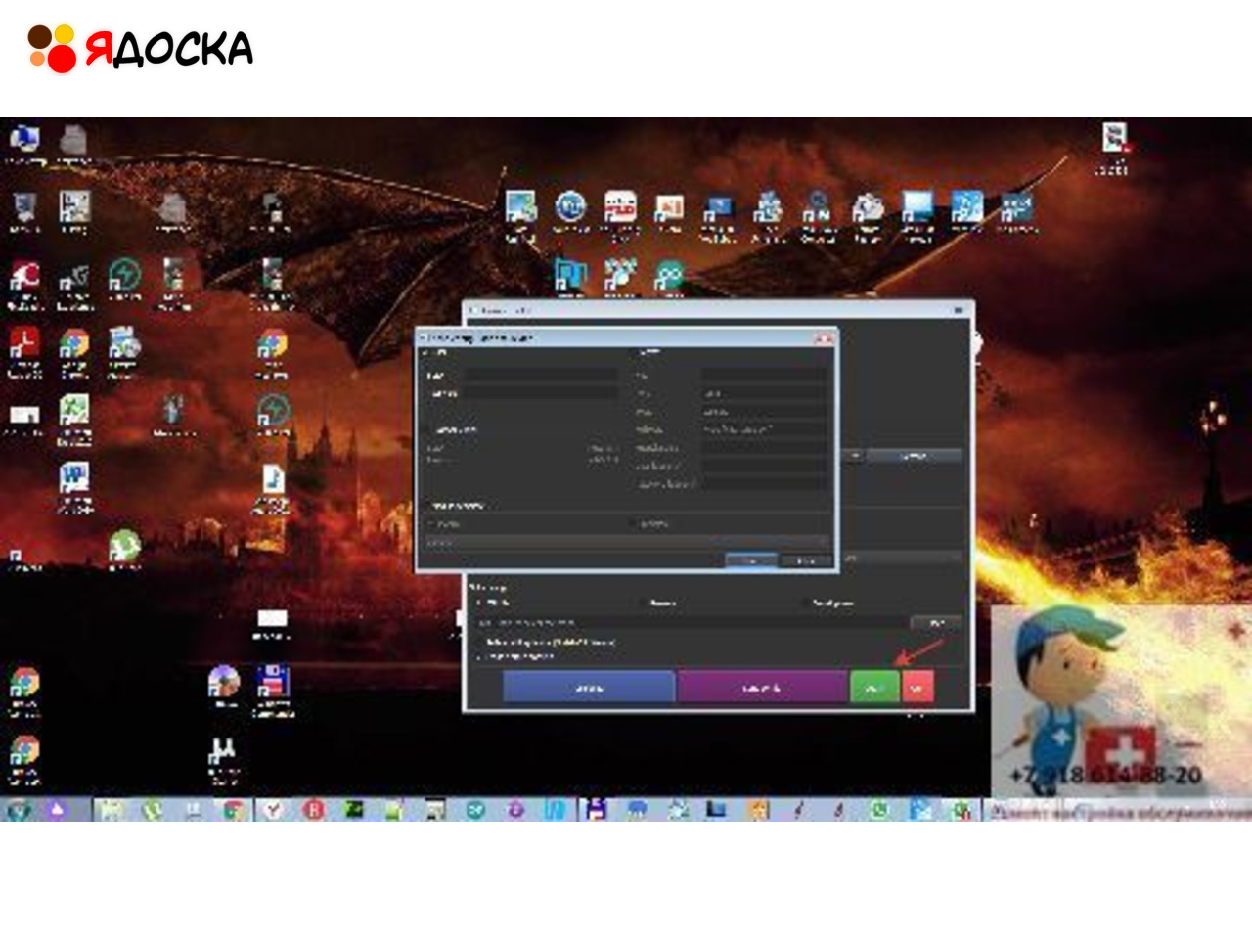Click the wide blue button in the dark window

tap(589, 688)
